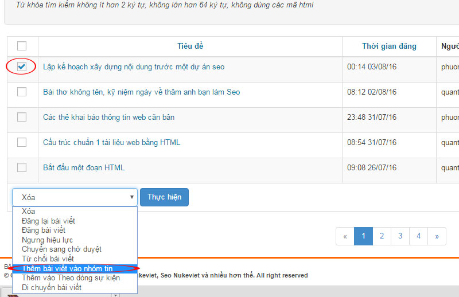The height and width of the screenshot is (297, 459).
Task: Toggle the select-all checkbox in table header
Action: tap(22, 46)
